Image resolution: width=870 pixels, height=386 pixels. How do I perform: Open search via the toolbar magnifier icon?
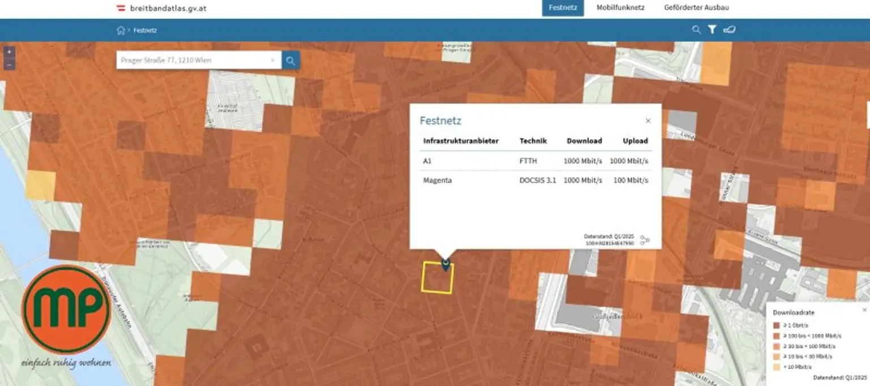696,29
